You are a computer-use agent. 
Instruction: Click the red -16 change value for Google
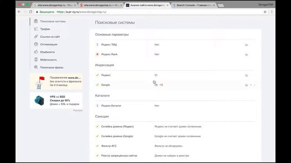(x=161, y=85)
